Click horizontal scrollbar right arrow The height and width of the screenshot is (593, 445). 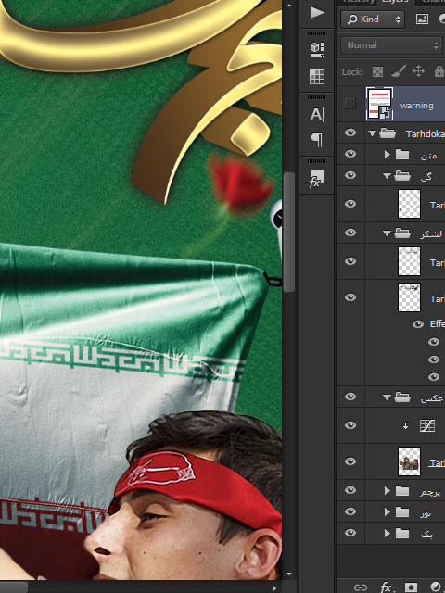tap(275, 588)
